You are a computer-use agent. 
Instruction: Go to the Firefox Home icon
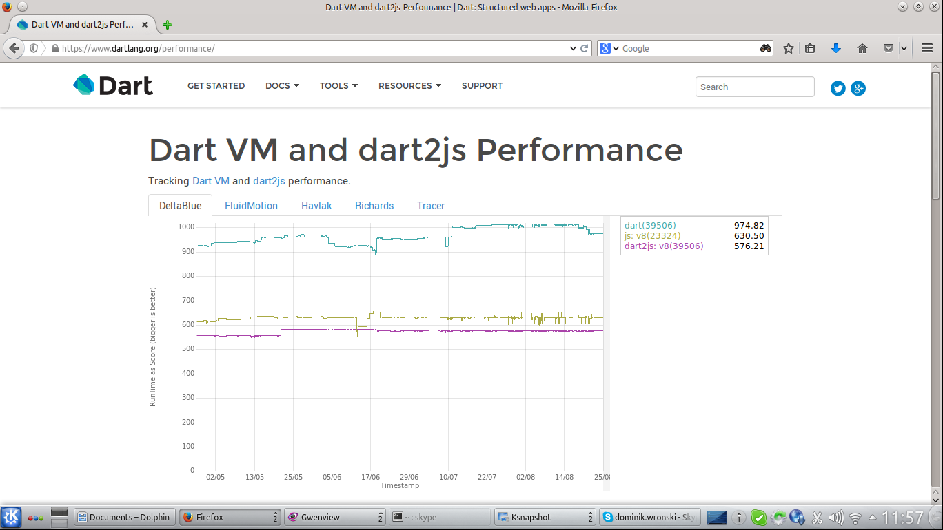[862, 49]
